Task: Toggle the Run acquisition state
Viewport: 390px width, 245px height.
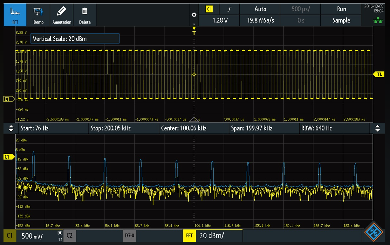Action: [341, 9]
